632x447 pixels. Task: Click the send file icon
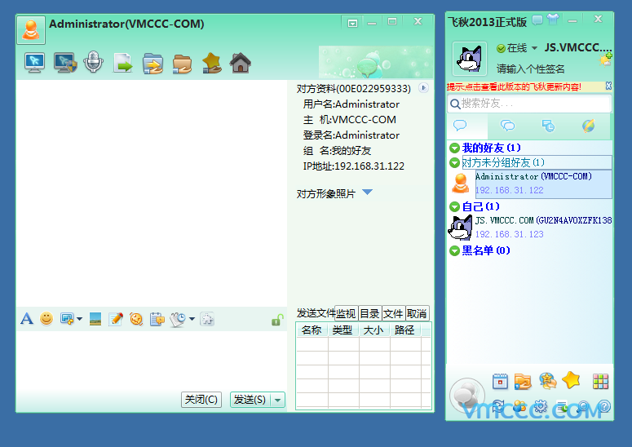[122, 63]
